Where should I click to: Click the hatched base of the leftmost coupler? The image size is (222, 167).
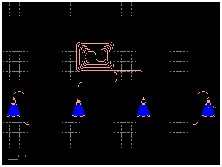coord(14,117)
